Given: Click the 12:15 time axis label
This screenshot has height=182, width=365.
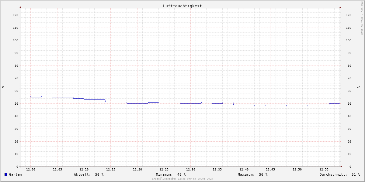Looking at the screenshot, I should (111, 169).
